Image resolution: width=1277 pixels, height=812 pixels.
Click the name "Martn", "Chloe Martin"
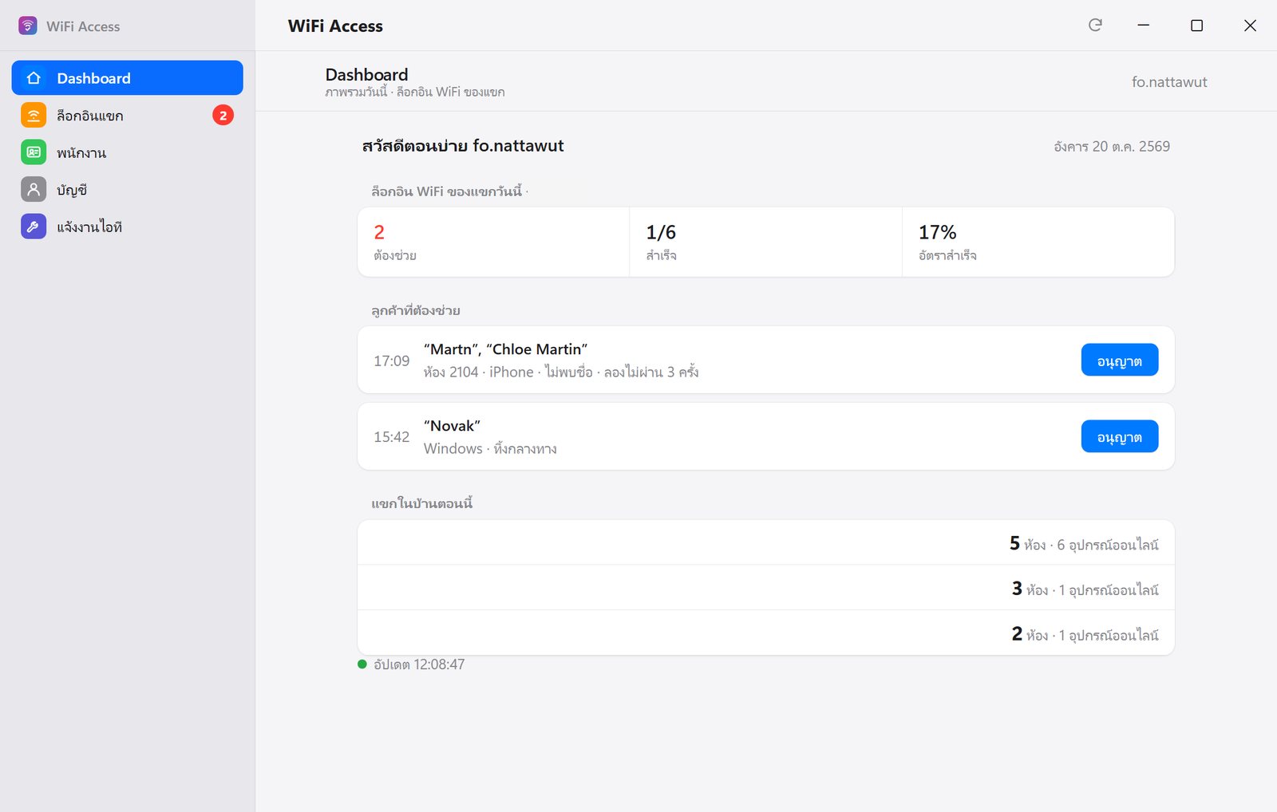point(505,349)
